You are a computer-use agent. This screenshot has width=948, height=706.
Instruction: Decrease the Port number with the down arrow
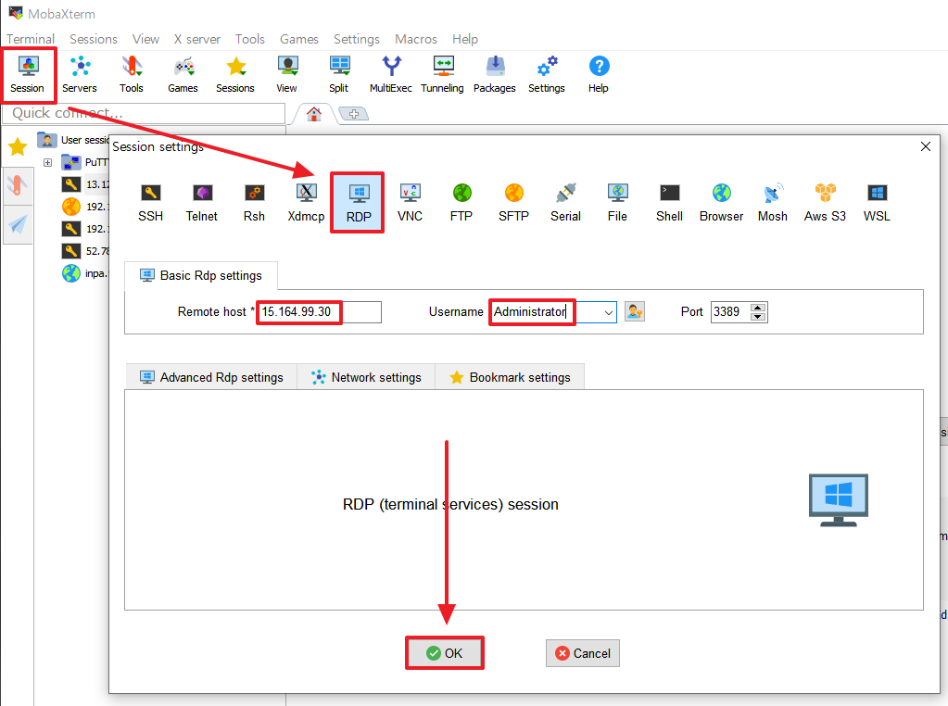pyautogui.click(x=758, y=317)
